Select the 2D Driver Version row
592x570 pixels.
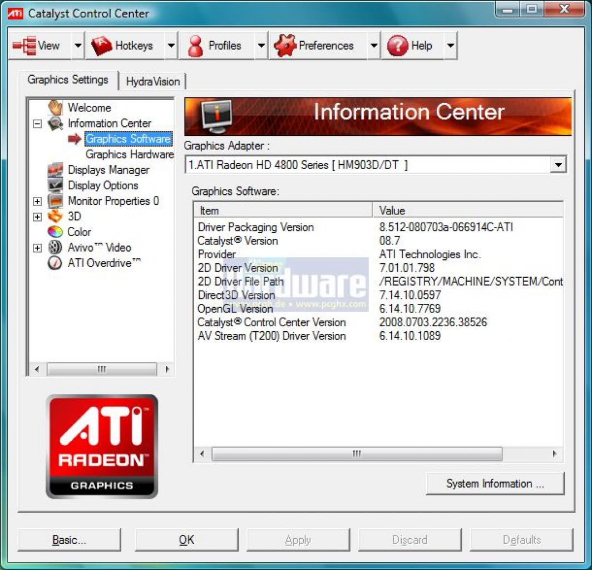[379, 268]
